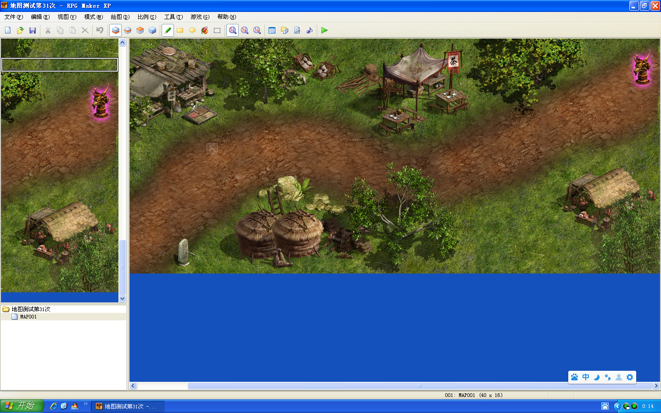Open the 游戏(G) menu
Viewport: 661px width, 413px height.
(200, 17)
